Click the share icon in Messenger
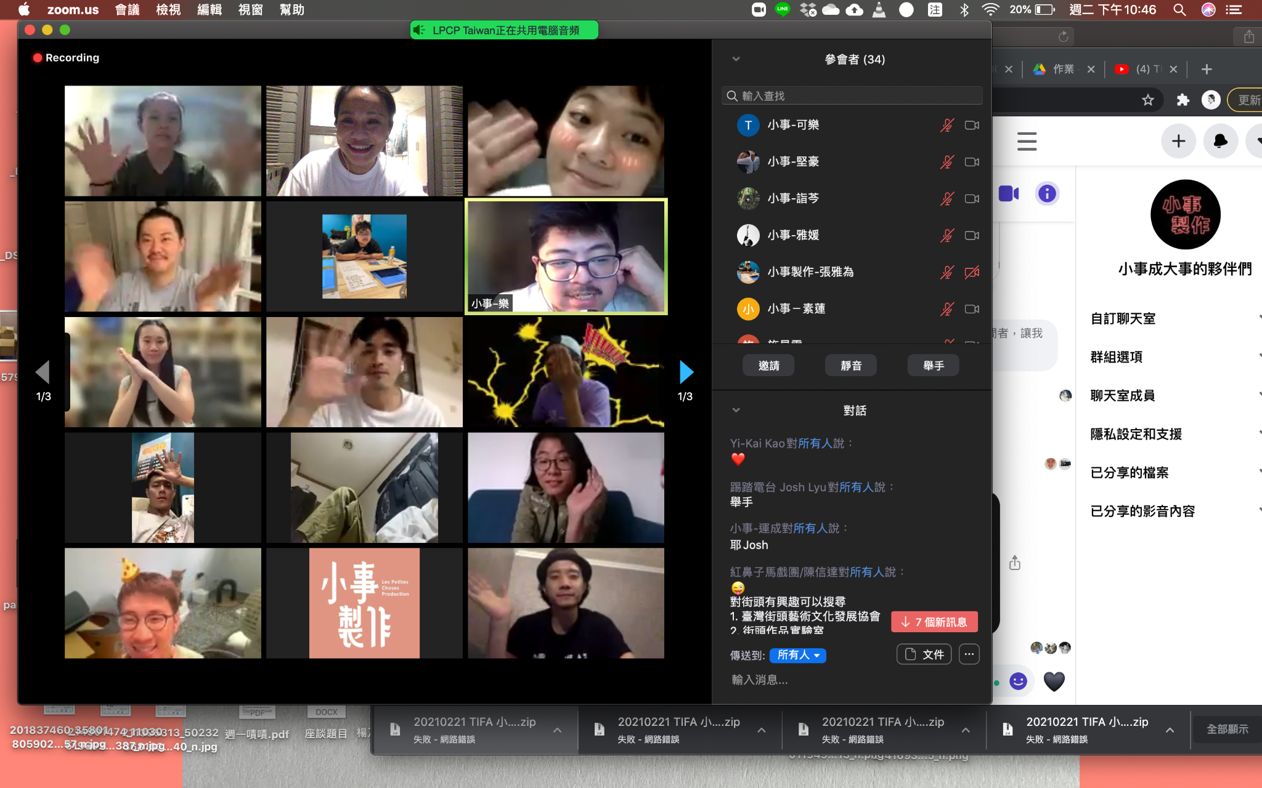1262x788 pixels. tap(1015, 563)
